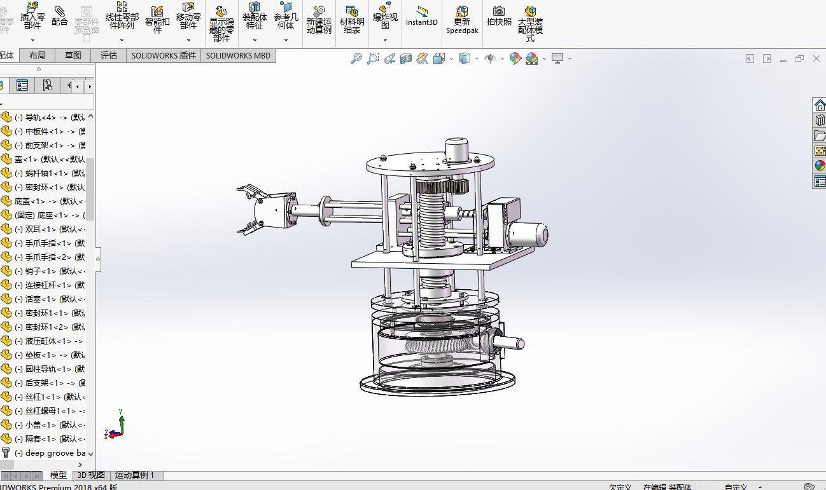Click the expand-right viewport pane arrow

[767, 58]
